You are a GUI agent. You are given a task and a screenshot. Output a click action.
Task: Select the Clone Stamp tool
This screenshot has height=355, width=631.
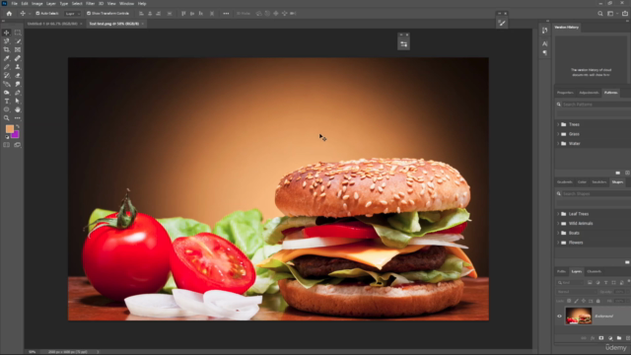(18, 67)
